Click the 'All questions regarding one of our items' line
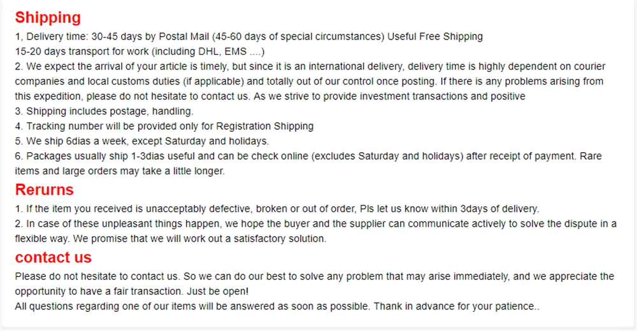Image resolution: width=637 pixels, height=331 pixels. [277, 307]
